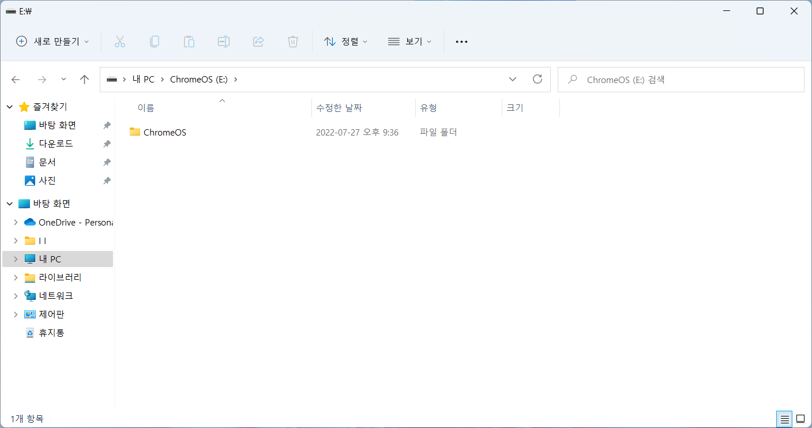Select 사진 in quick access
This screenshot has width=812, height=428.
(x=47, y=181)
